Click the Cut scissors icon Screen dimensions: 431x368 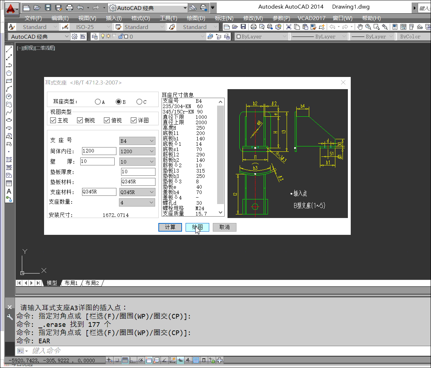coord(288,27)
